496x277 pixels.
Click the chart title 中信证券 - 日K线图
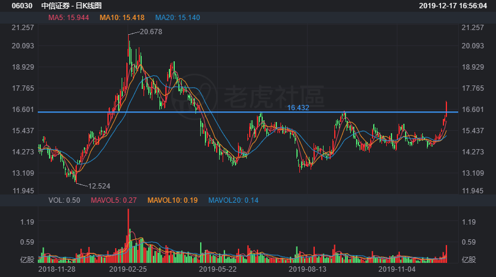(71, 6)
